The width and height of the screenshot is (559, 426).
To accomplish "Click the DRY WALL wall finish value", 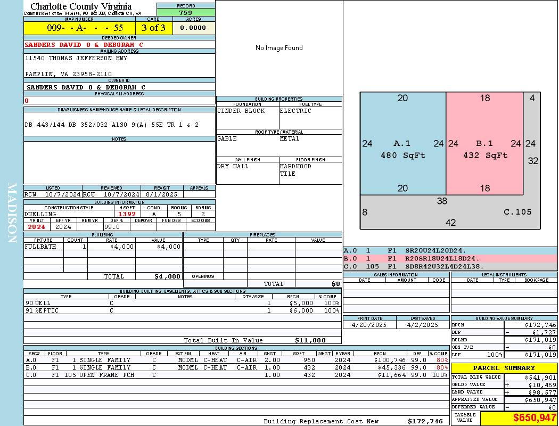I will (x=233, y=166).
